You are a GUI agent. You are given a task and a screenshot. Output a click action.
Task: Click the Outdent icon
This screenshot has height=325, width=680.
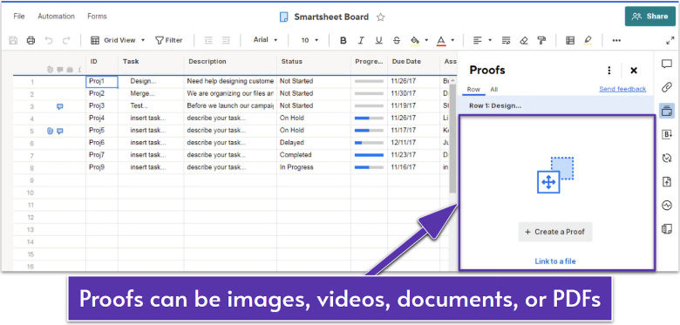point(208,40)
